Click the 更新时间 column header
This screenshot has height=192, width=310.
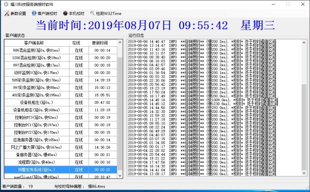pos(100,43)
